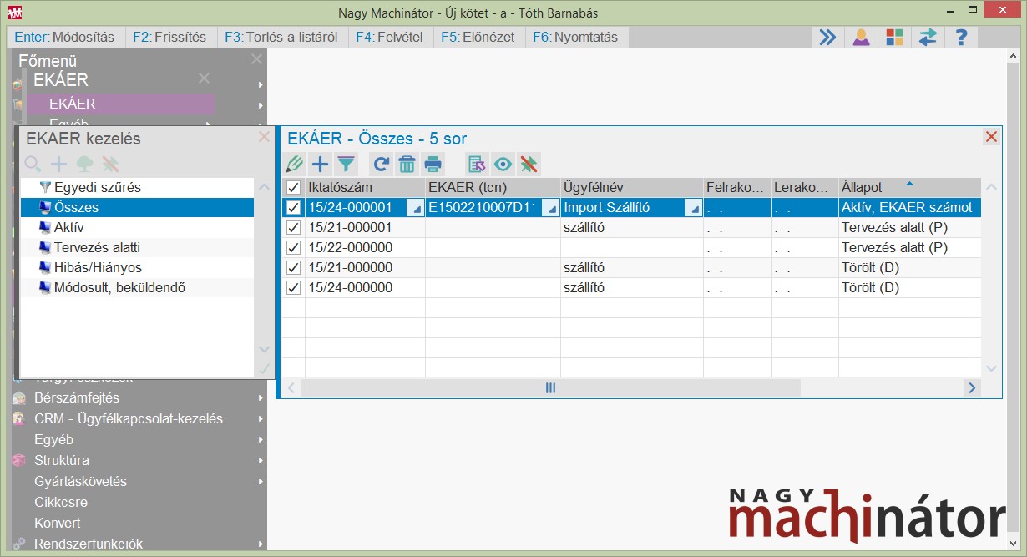
Task: Click the greyed plus icon in the EKAER kezelés panel
Action: (58, 164)
